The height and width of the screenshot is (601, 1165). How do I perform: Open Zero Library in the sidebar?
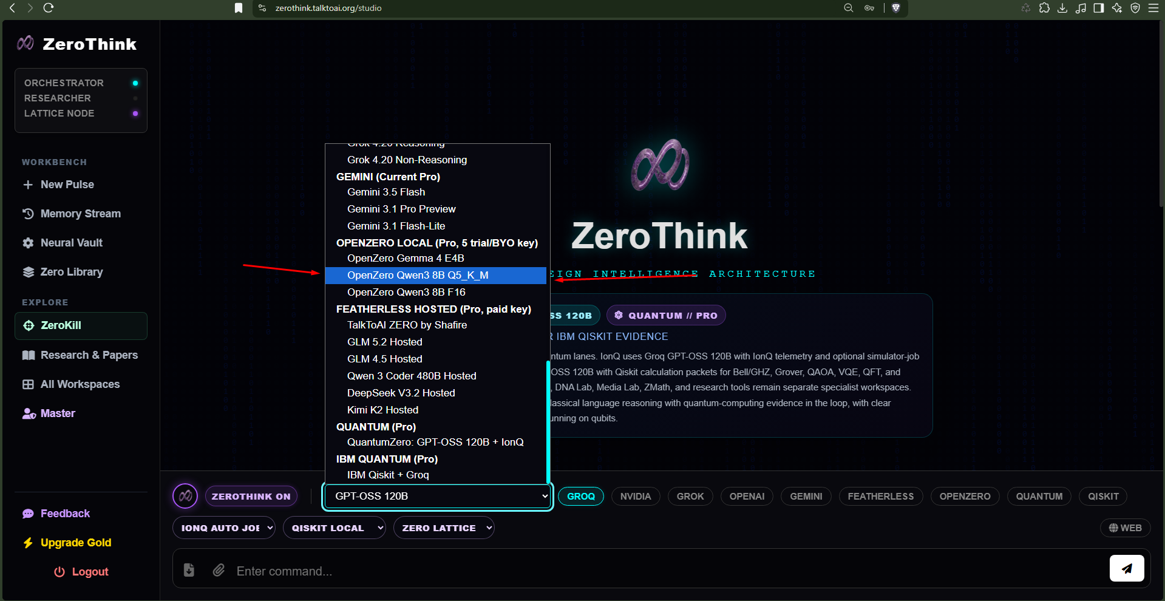81,272
